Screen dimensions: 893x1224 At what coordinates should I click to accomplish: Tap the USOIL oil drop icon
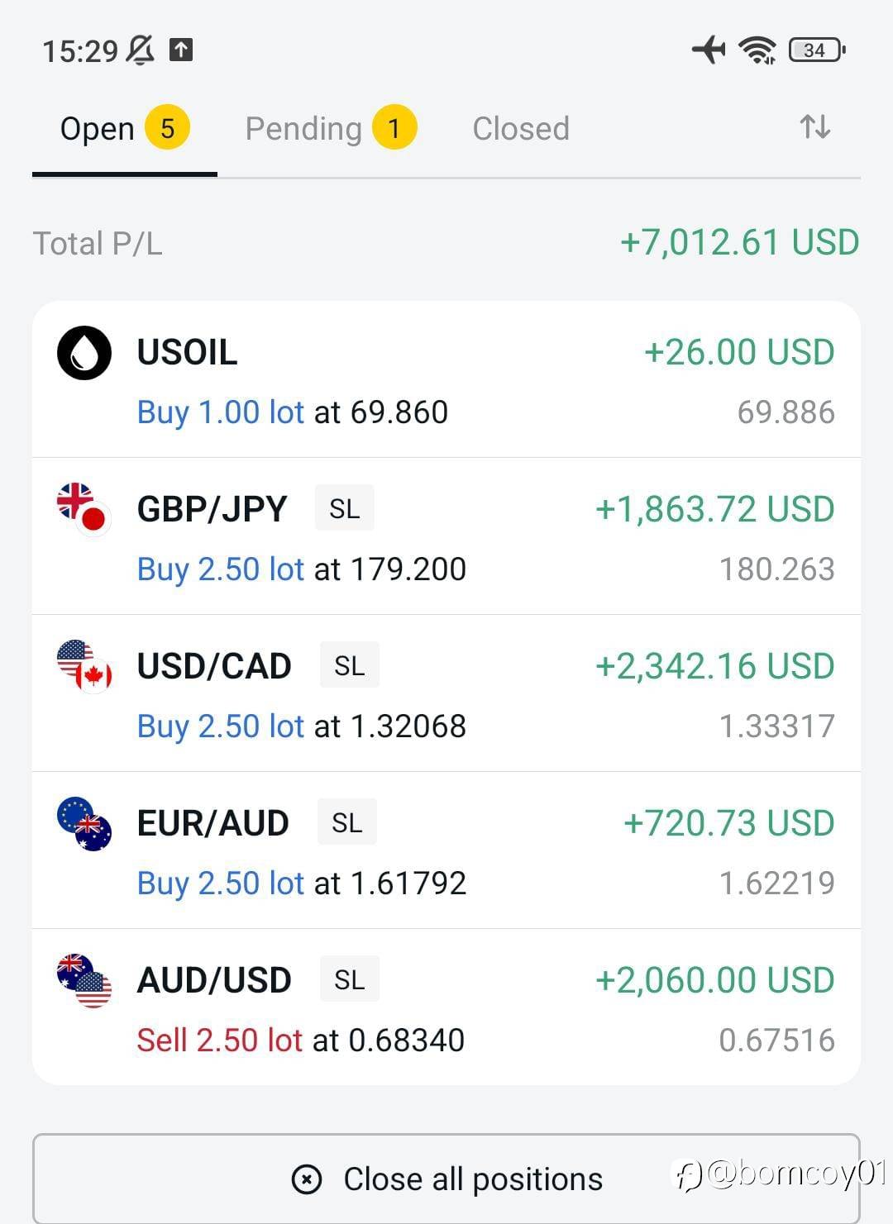84,353
